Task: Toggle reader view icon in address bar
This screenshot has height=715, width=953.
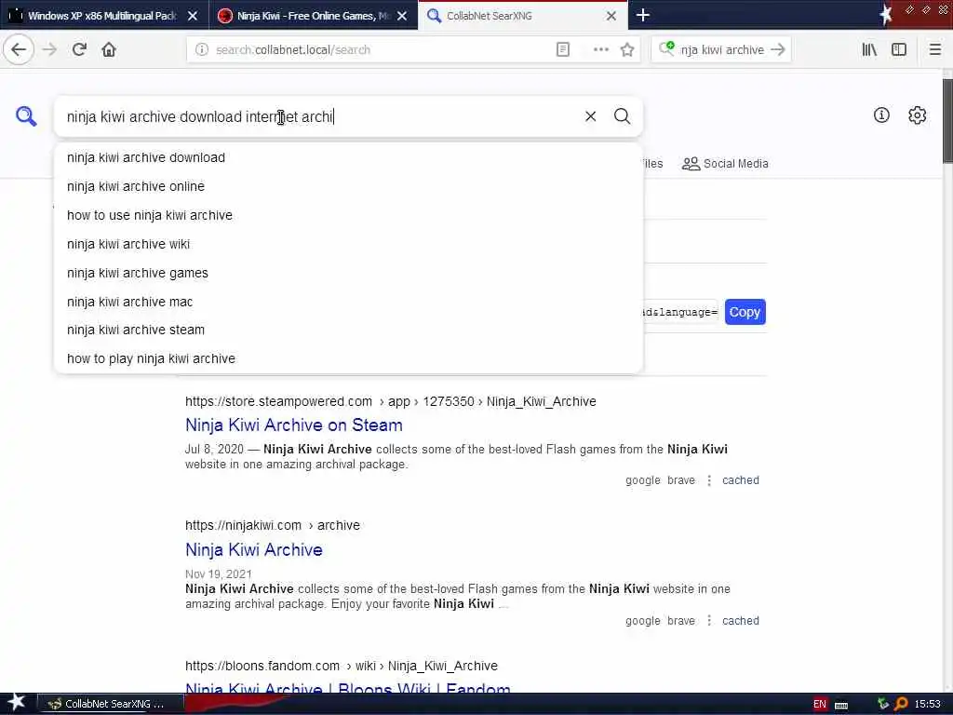Action: coord(563,50)
